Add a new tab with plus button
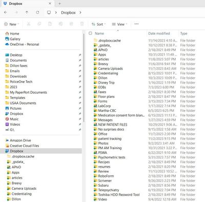 (x=59, y=4)
